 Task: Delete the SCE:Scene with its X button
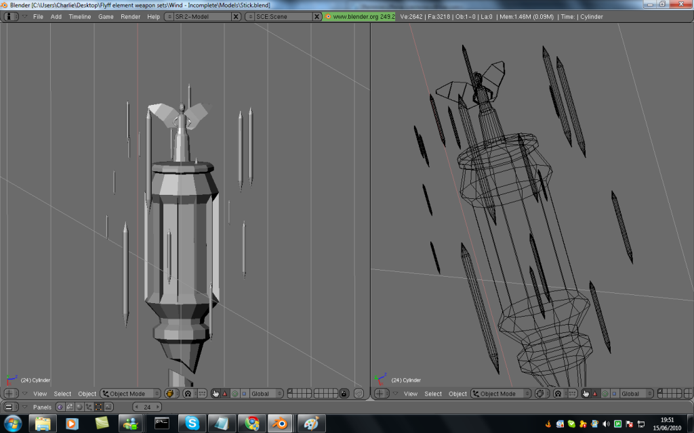(317, 16)
